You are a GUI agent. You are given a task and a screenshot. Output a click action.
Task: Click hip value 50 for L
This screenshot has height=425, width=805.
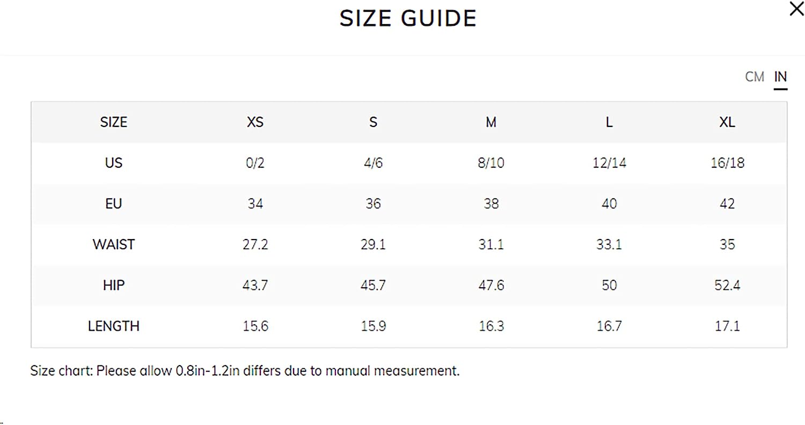(609, 285)
